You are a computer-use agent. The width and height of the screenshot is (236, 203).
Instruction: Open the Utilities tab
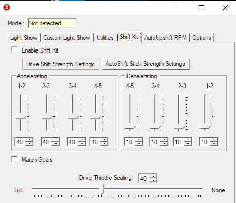105,38
